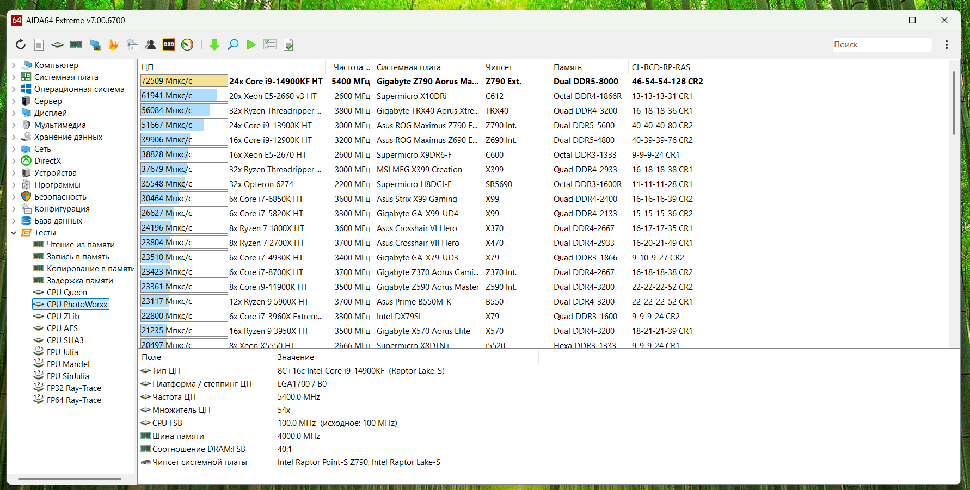Sort by the CL-RCD-RP-RAS column header

692,67
